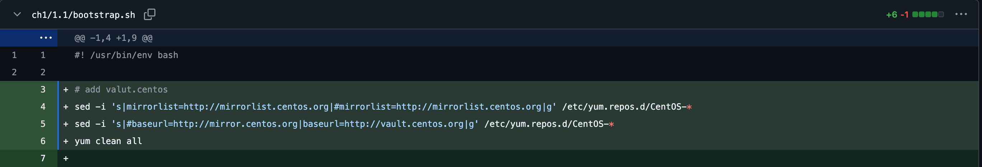Click the vault.centos.org sed command line
This screenshot has width=982, height=167.
coord(344,124)
